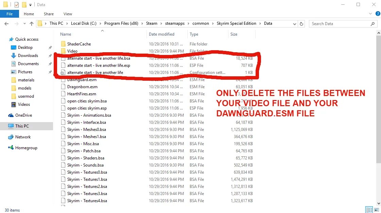This screenshot has width=381, height=213.
Task: Open usermod folder in navigation pane
Action: (26, 96)
